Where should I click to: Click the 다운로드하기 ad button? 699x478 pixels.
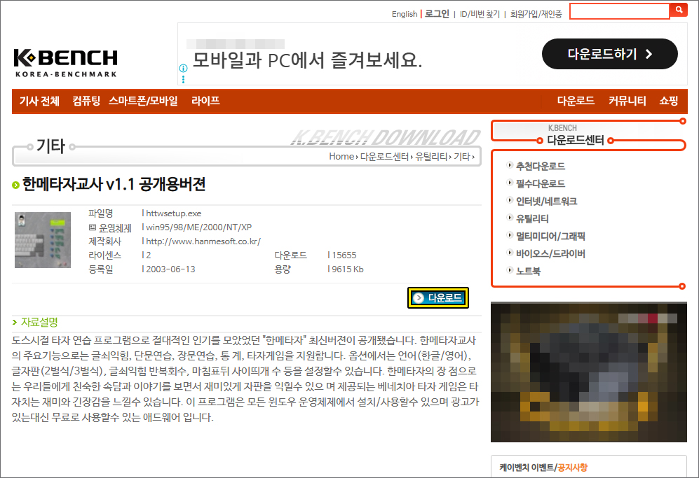(x=610, y=54)
